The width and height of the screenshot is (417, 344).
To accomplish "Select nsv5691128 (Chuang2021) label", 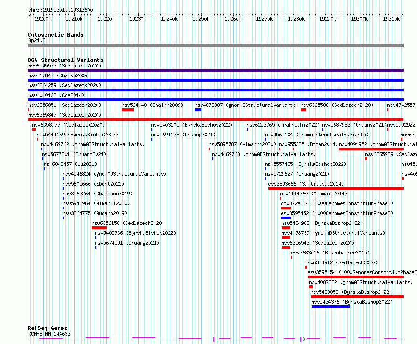I will [x=183, y=135].
